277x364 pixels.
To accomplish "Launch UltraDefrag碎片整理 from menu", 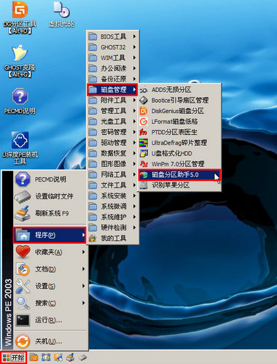I will click(x=179, y=143).
